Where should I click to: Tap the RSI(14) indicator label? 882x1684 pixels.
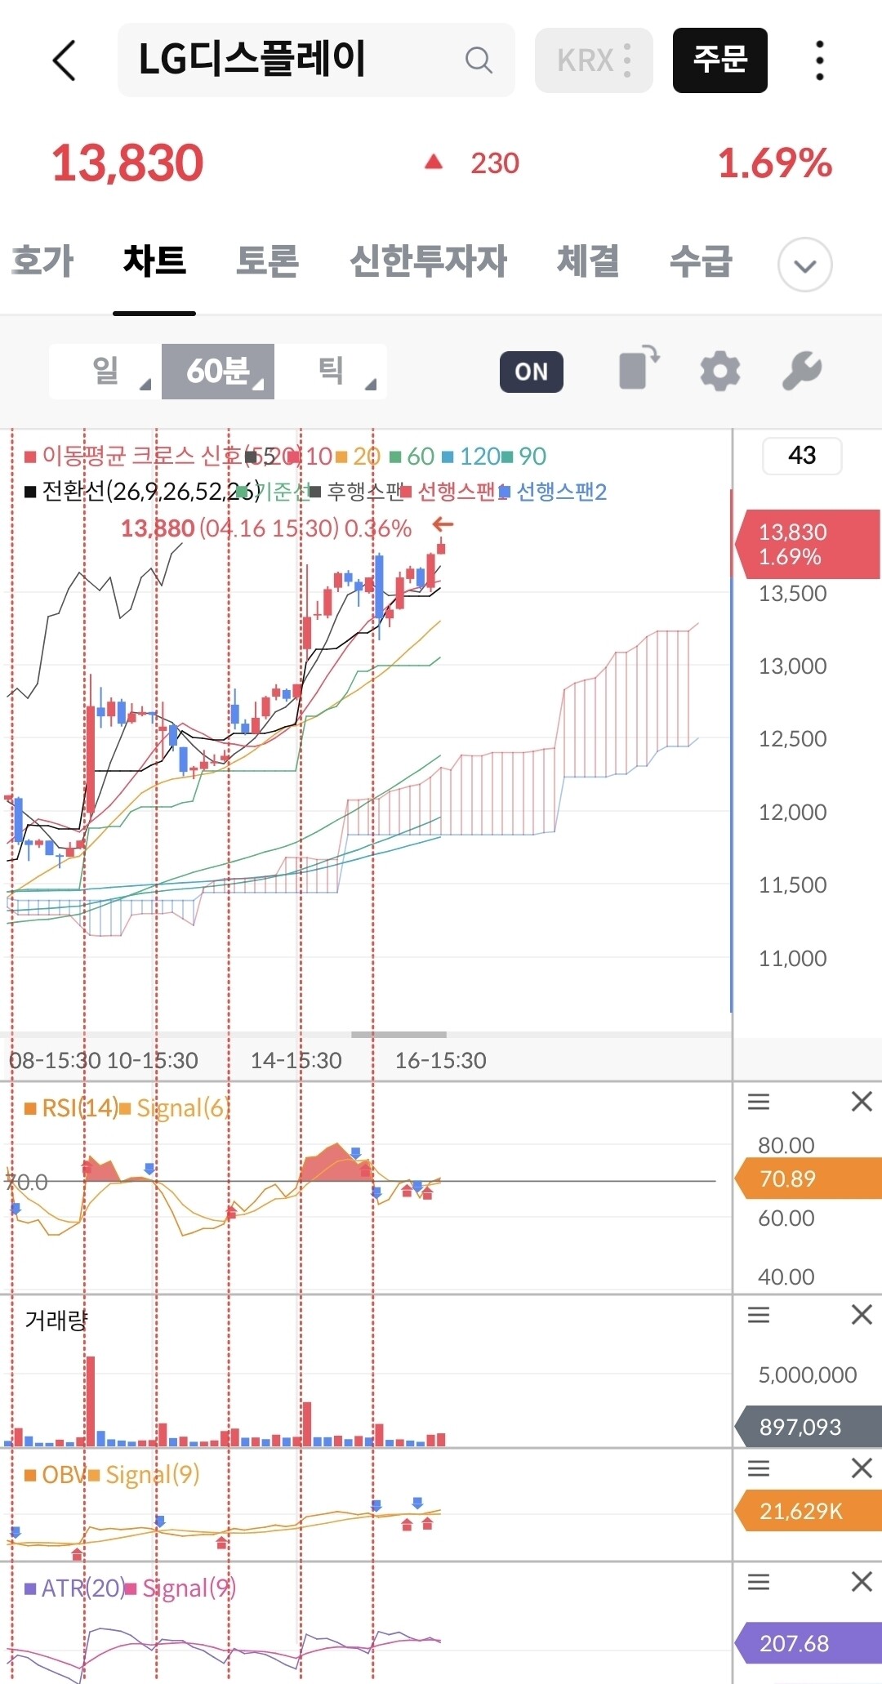[x=72, y=1108]
